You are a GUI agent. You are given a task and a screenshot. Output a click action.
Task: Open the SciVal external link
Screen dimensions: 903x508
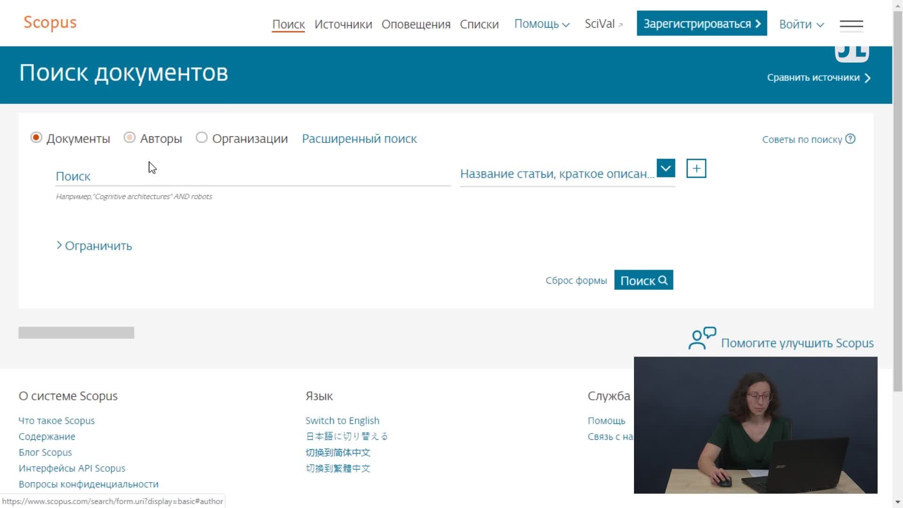point(603,24)
